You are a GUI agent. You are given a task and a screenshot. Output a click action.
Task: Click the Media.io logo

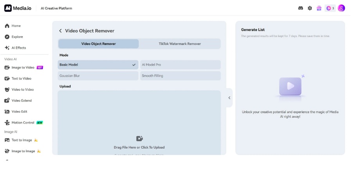(x=18, y=8)
